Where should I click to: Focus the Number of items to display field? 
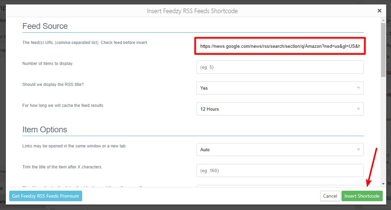(280, 67)
